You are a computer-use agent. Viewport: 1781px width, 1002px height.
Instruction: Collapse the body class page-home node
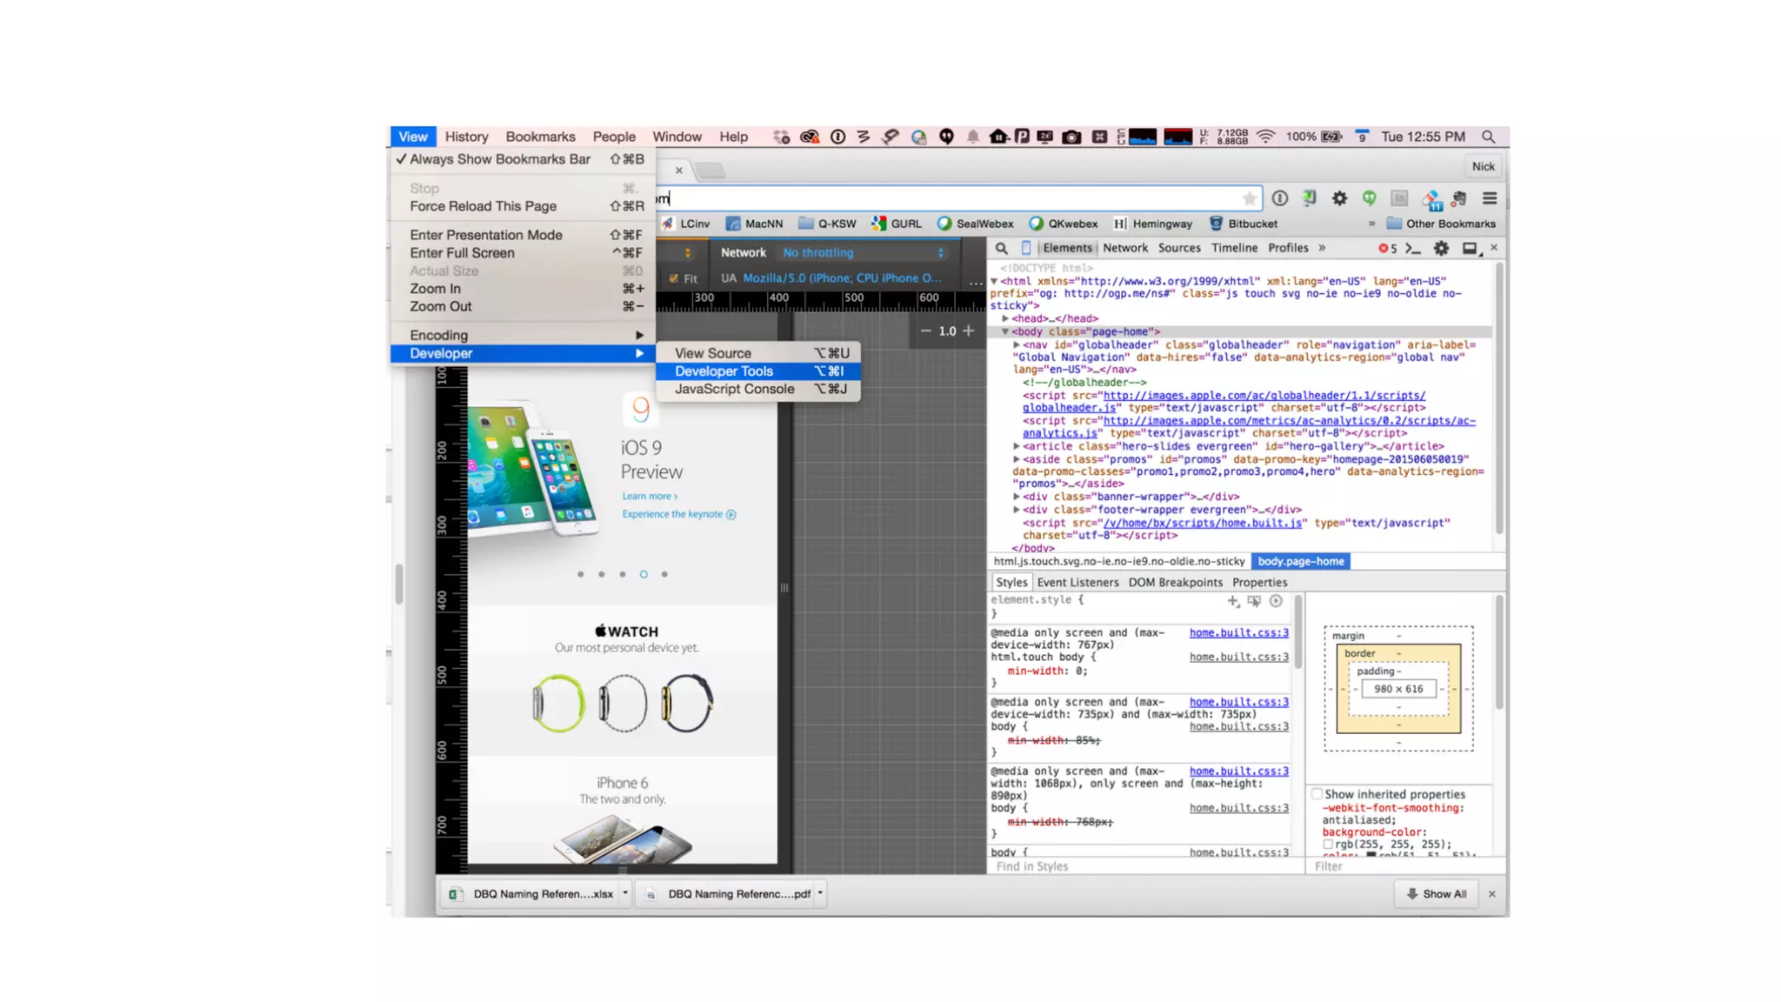(x=1005, y=331)
